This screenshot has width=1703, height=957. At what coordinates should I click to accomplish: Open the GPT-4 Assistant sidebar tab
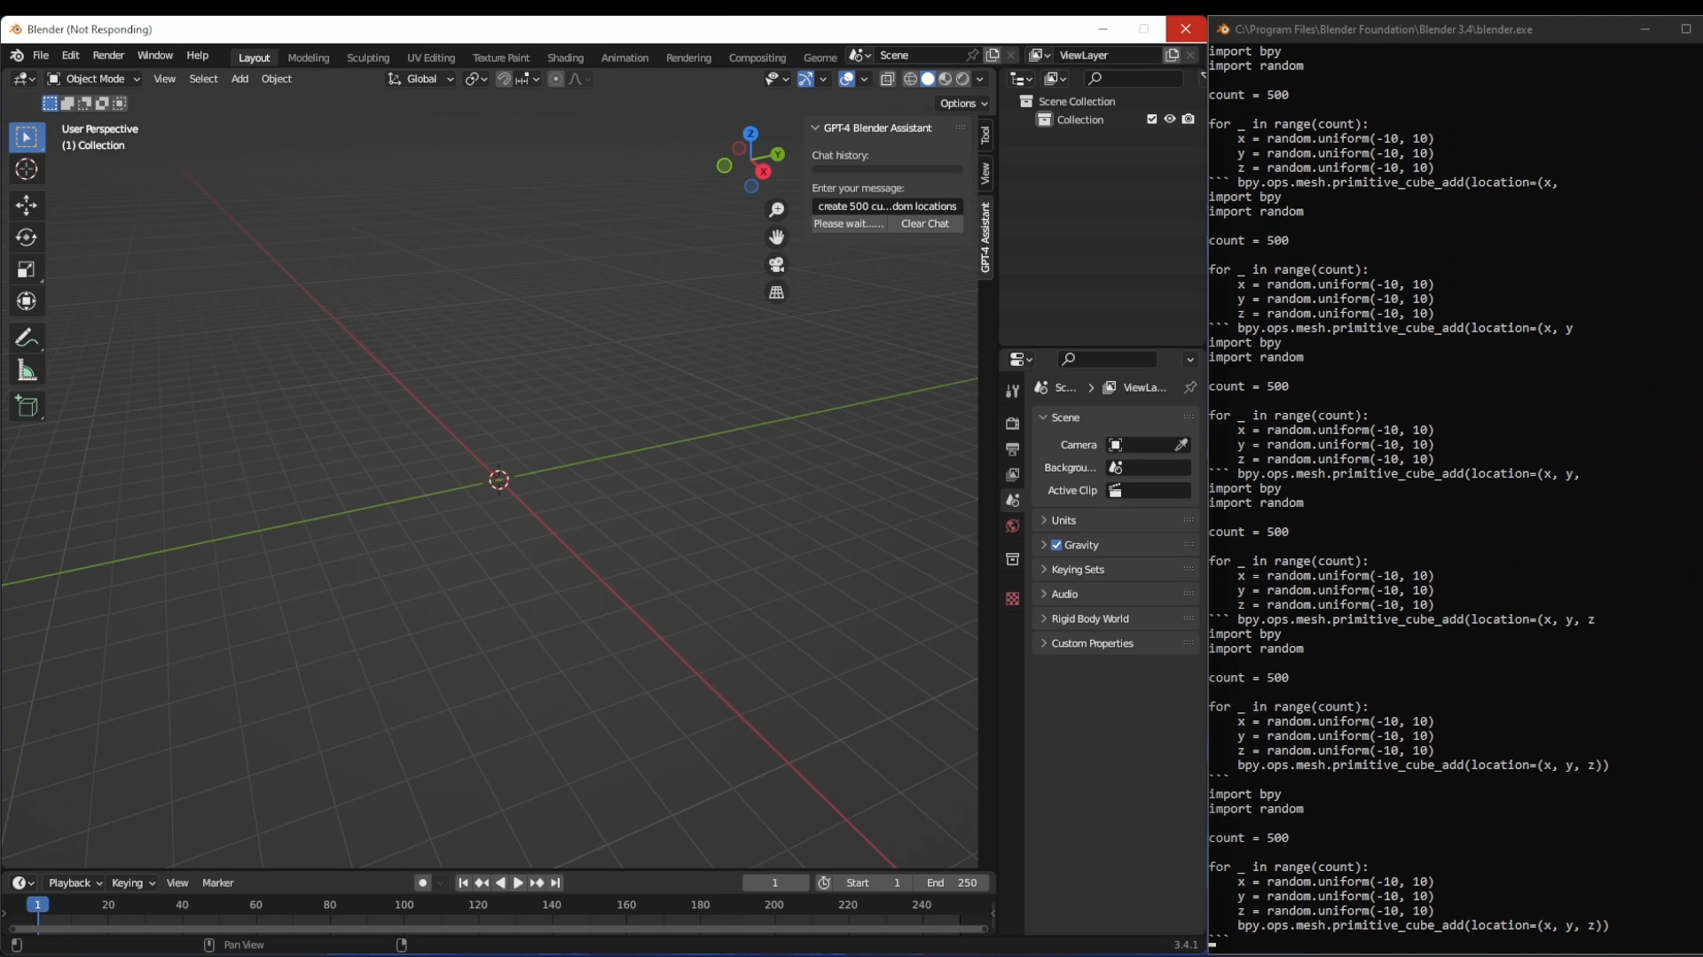[x=985, y=237]
